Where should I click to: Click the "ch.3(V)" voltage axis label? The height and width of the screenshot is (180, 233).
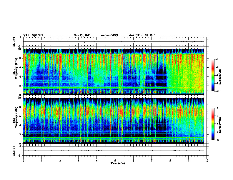[14, 151]
